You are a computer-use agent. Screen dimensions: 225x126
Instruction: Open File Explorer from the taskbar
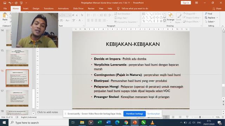tap(82, 122)
